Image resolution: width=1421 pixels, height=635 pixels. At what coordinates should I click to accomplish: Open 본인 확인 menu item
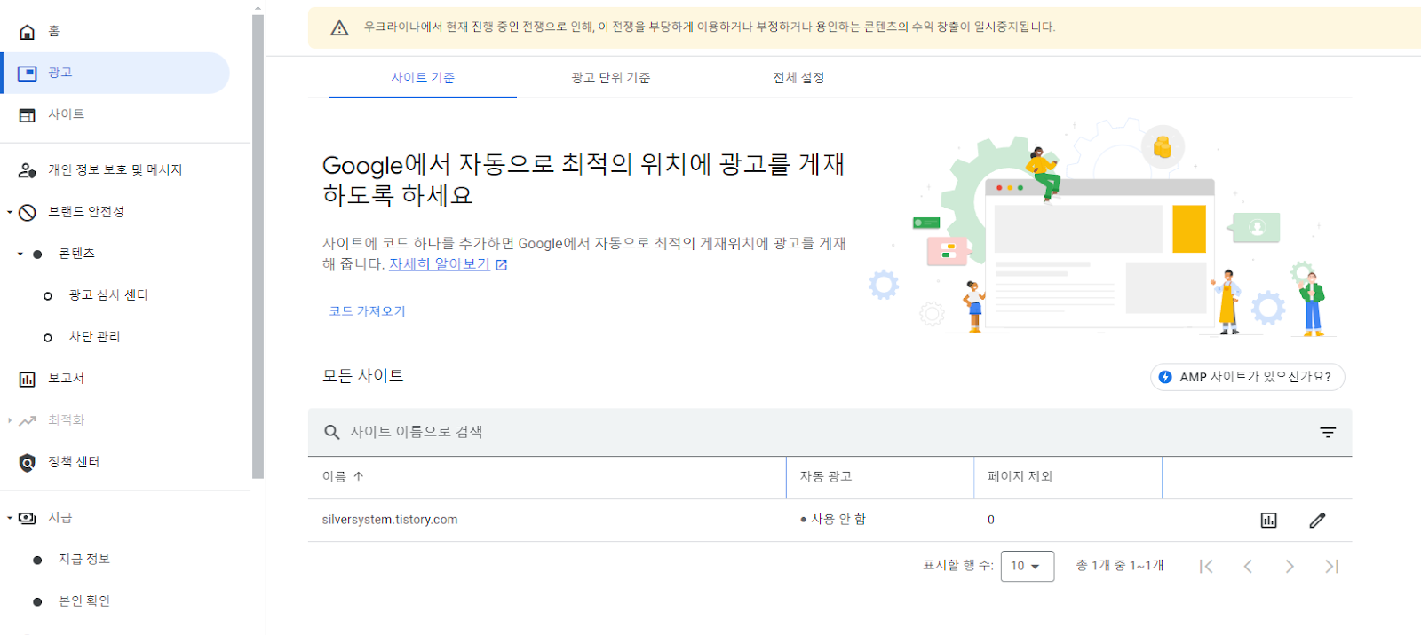pyautogui.click(x=84, y=601)
